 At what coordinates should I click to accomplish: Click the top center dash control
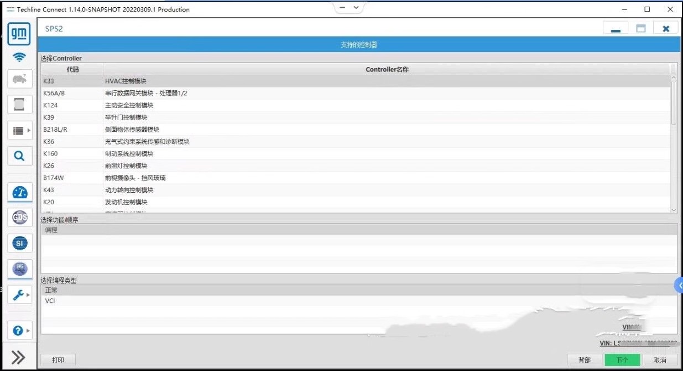click(x=342, y=8)
